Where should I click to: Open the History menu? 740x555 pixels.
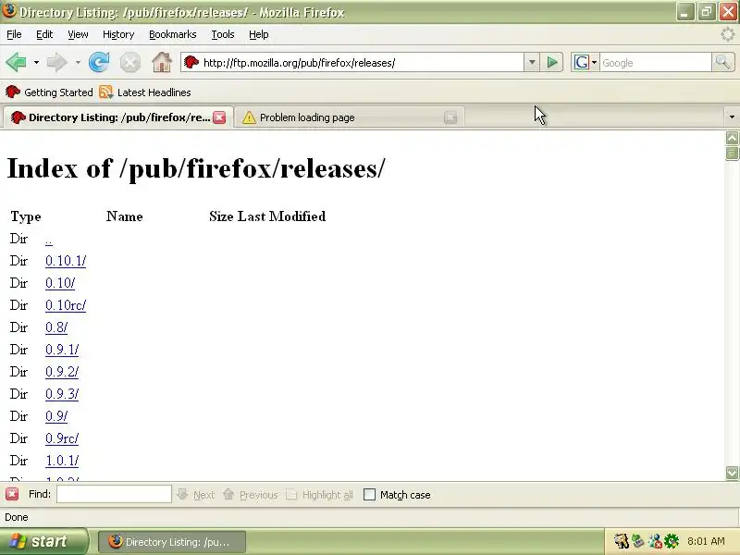[x=118, y=34]
